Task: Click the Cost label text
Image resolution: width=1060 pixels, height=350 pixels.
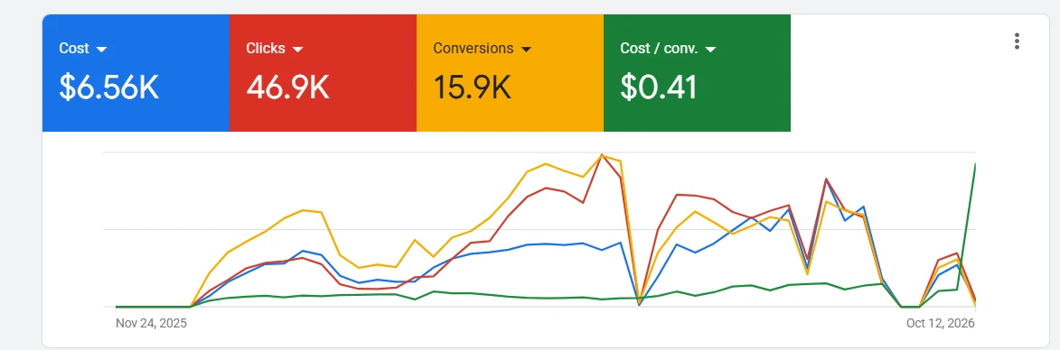Action: tap(74, 49)
